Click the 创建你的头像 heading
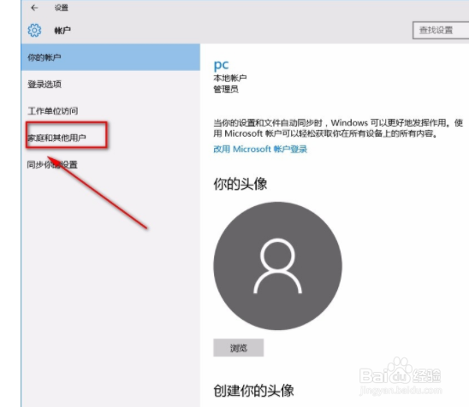The height and width of the screenshot is (407, 469). (x=253, y=390)
